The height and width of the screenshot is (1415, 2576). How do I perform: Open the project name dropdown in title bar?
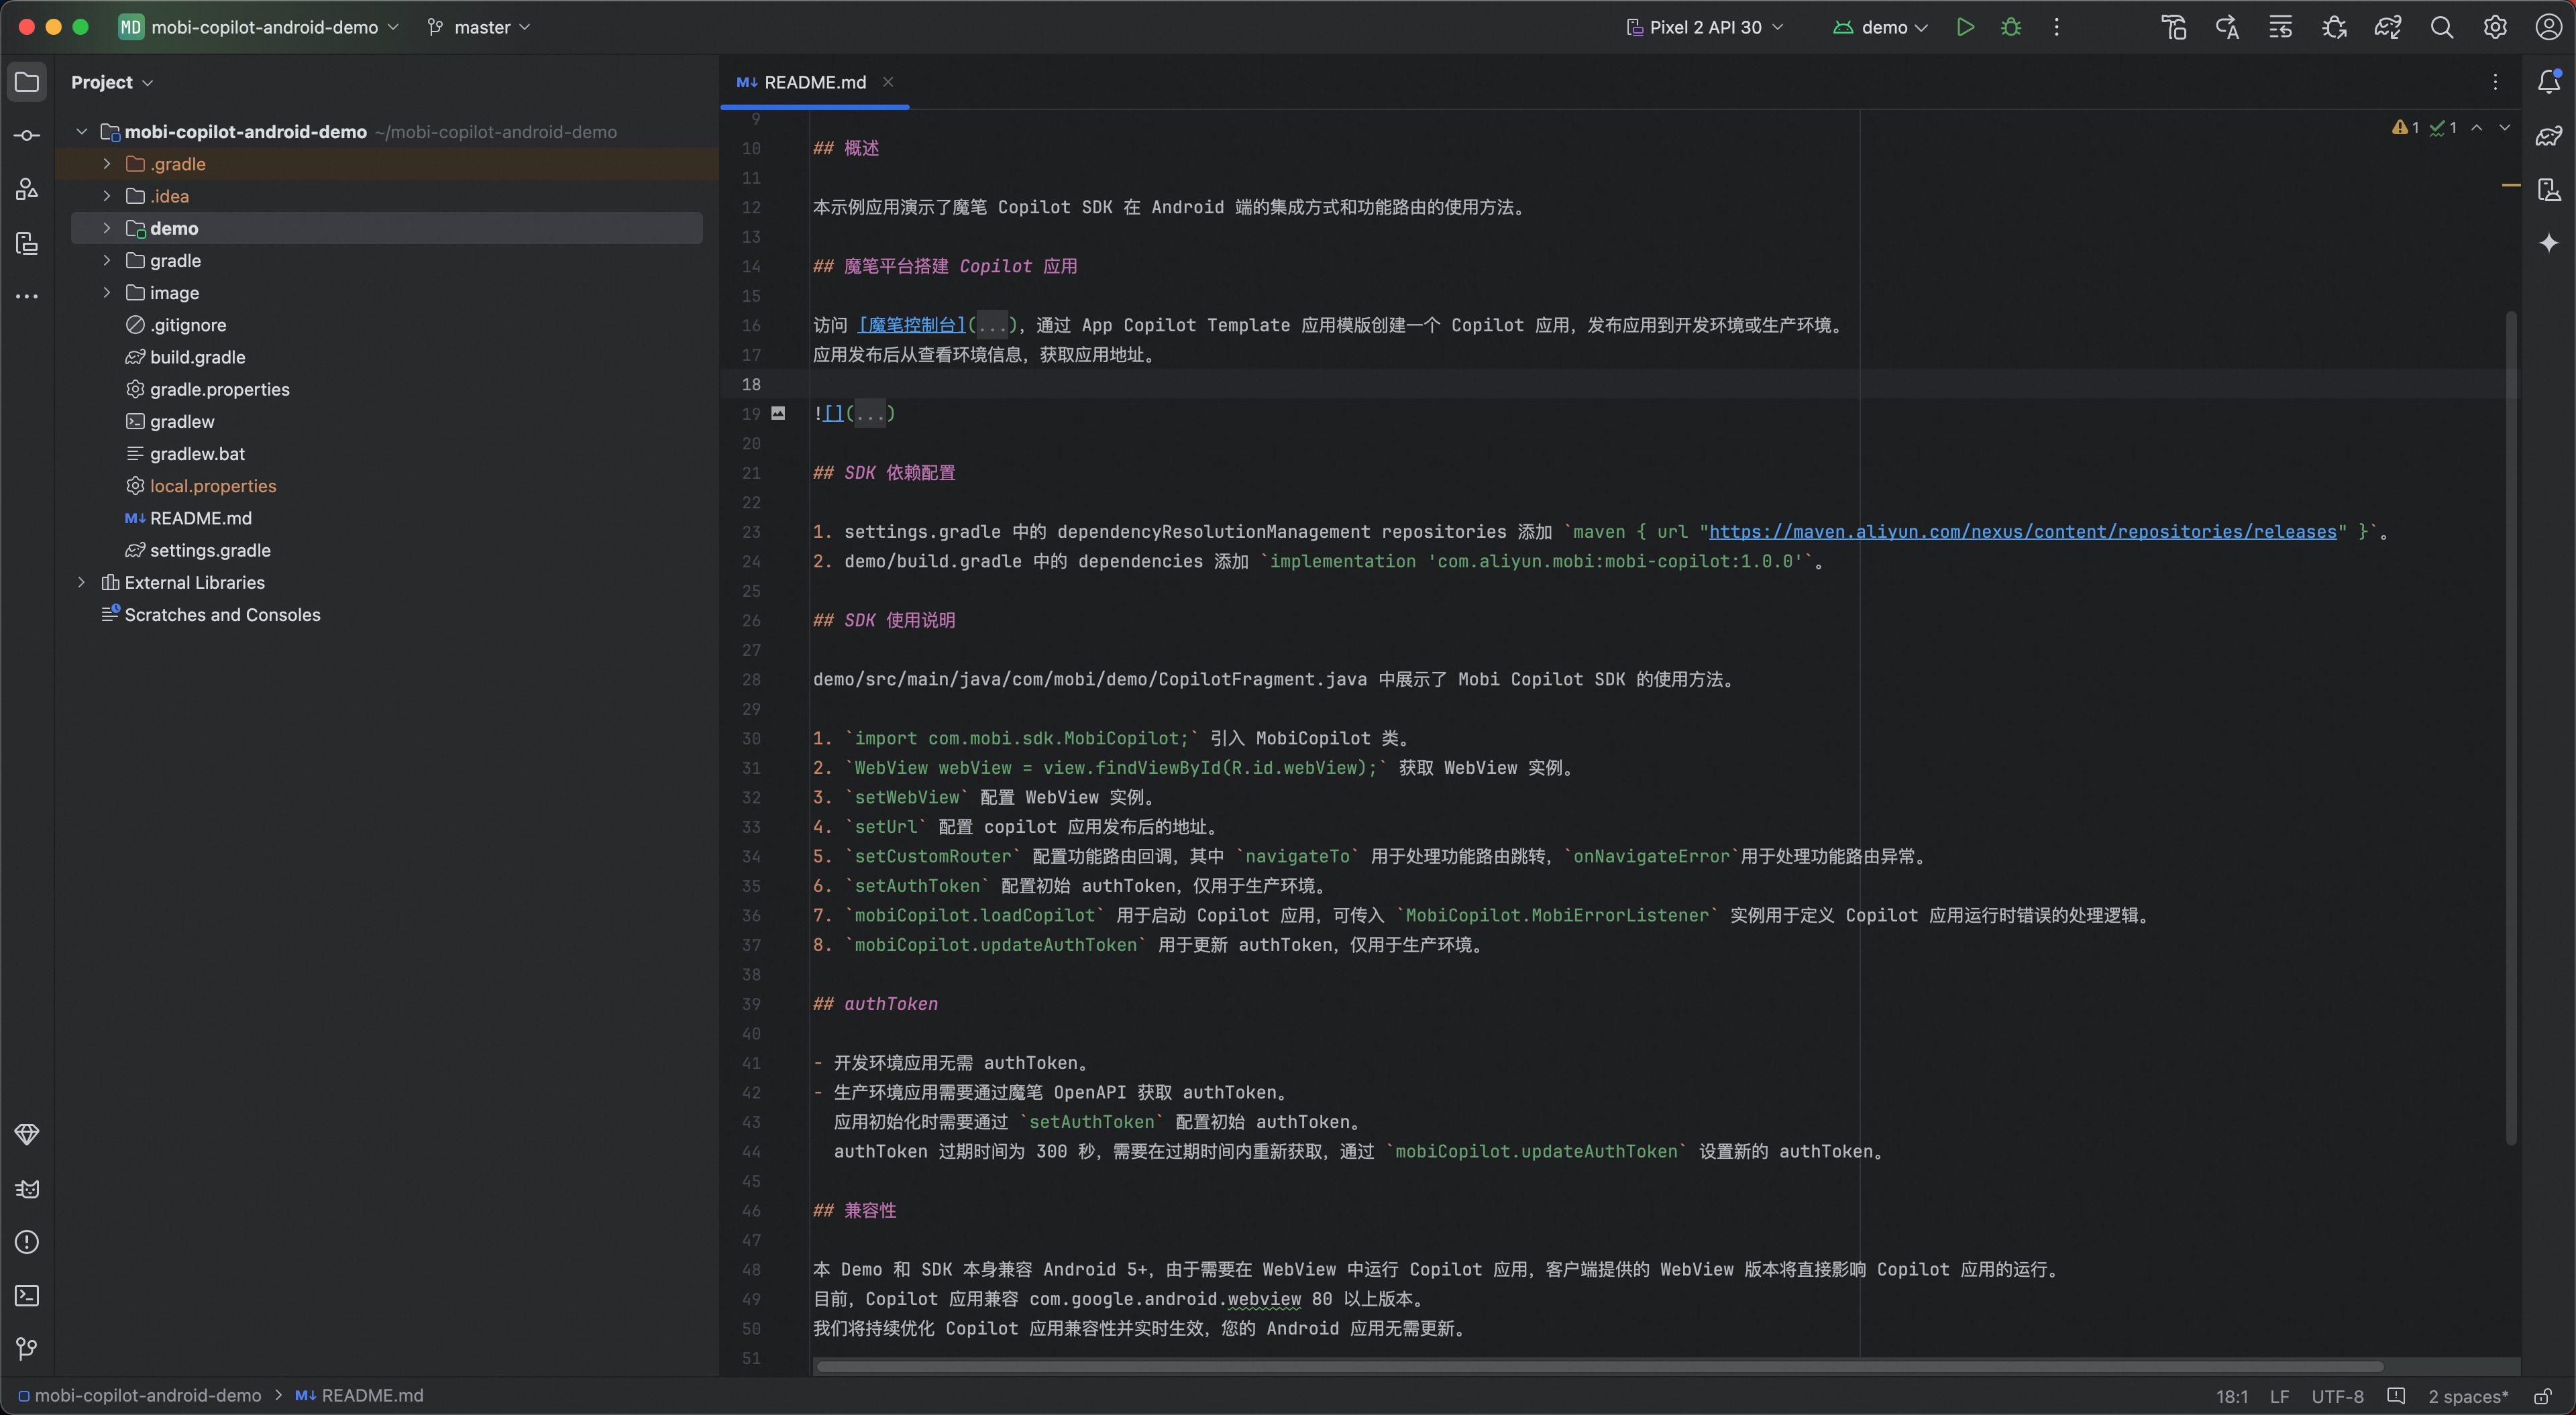[x=258, y=27]
